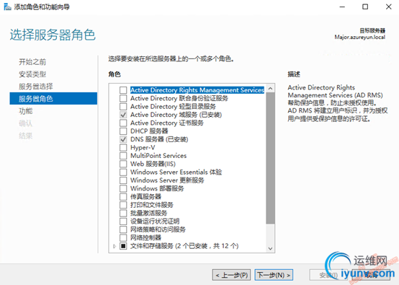The image size is (399, 285).
Task: Tick the MultiPoint Services checkbox
Action: coord(123,156)
